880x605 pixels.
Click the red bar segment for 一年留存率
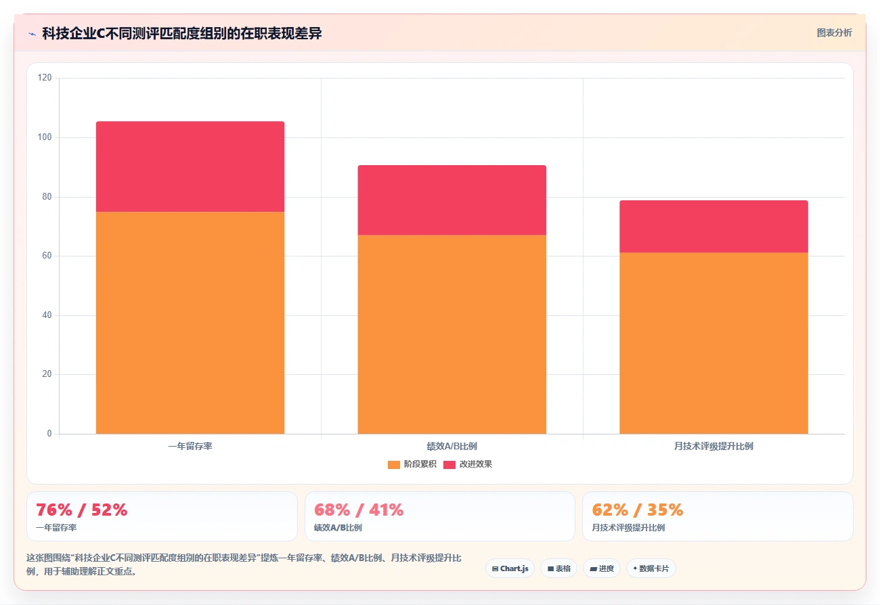190,166
